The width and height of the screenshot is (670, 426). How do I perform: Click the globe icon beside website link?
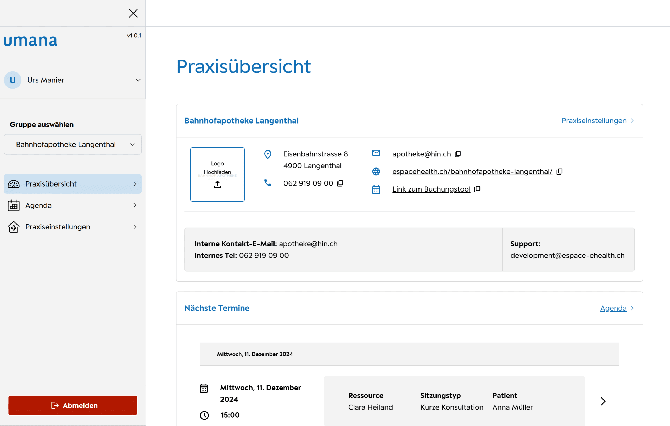click(x=376, y=171)
